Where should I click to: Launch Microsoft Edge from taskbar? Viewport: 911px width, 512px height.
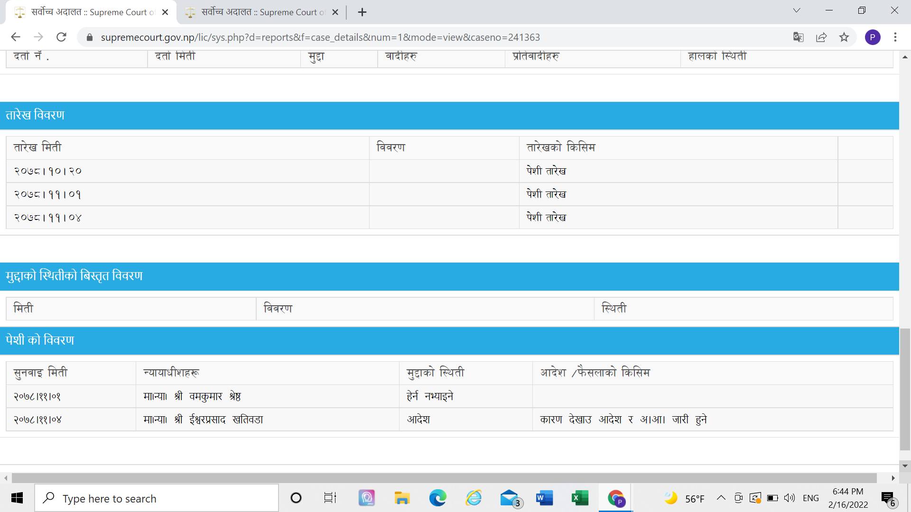tap(437, 498)
